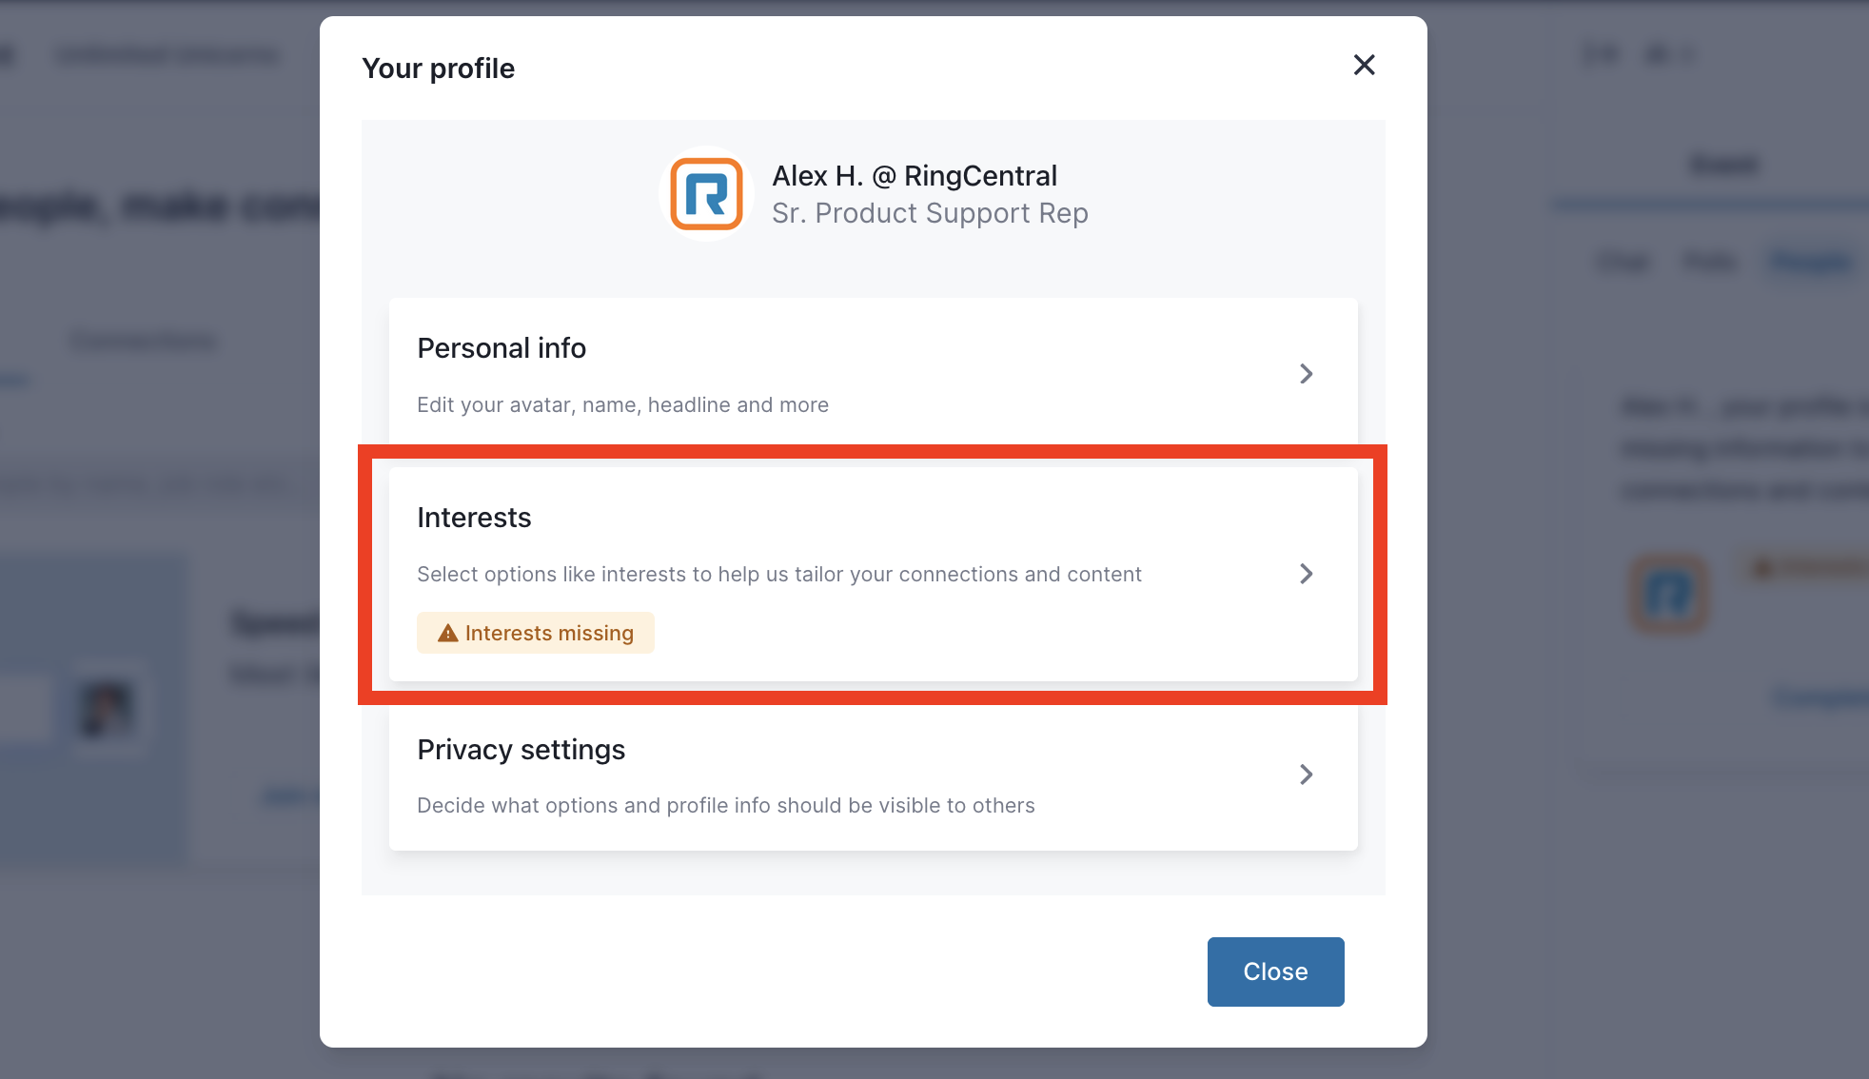Open the "Personal info" section heading
The image size is (1869, 1079).
[502, 348]
